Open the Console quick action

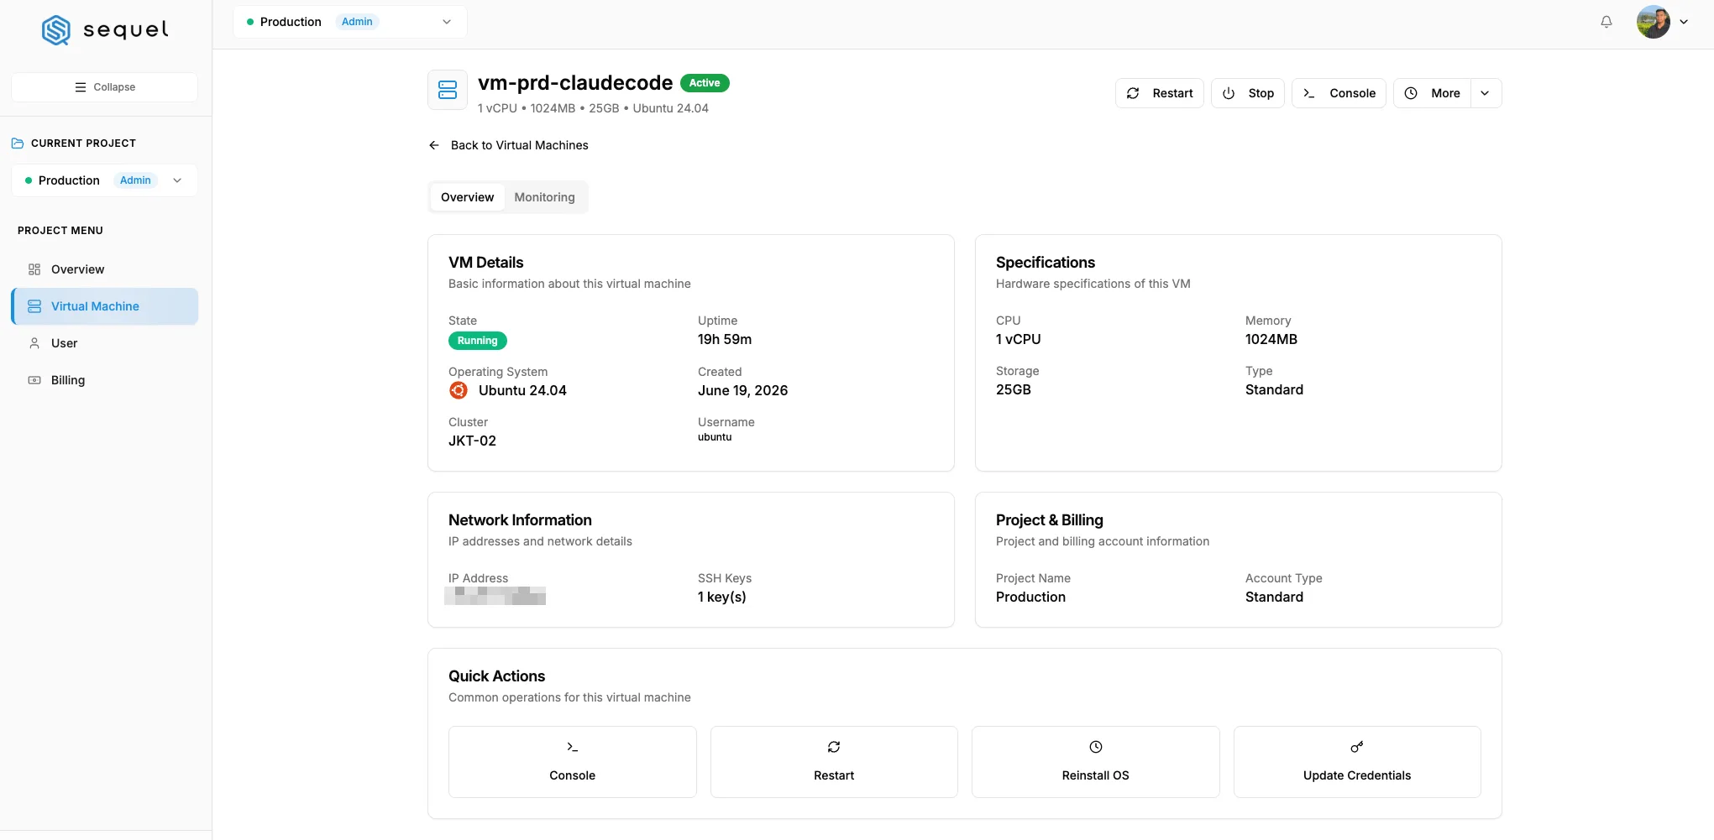[x=573, y=762]
